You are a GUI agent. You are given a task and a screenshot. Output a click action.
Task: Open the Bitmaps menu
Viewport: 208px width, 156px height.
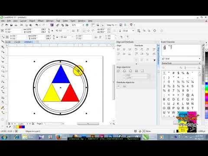point(50,21)
